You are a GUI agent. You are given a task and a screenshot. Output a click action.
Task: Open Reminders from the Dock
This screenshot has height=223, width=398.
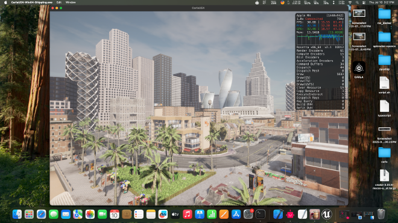point(139,215)
